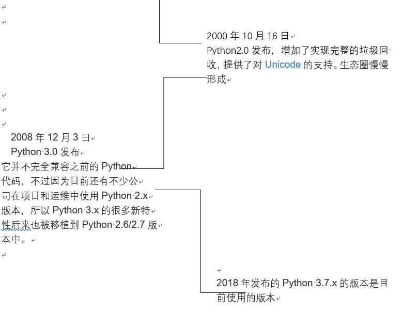Click the text 'Python 2.6/2.7 版'
The width and height of the screenshot is (402, 311).
coord(120,225)
